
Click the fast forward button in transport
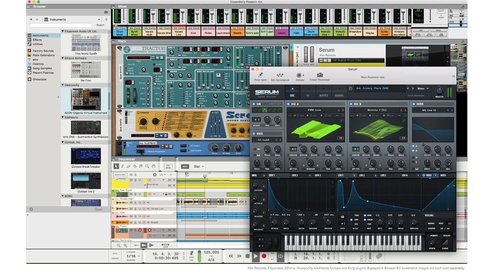(239, 256)
